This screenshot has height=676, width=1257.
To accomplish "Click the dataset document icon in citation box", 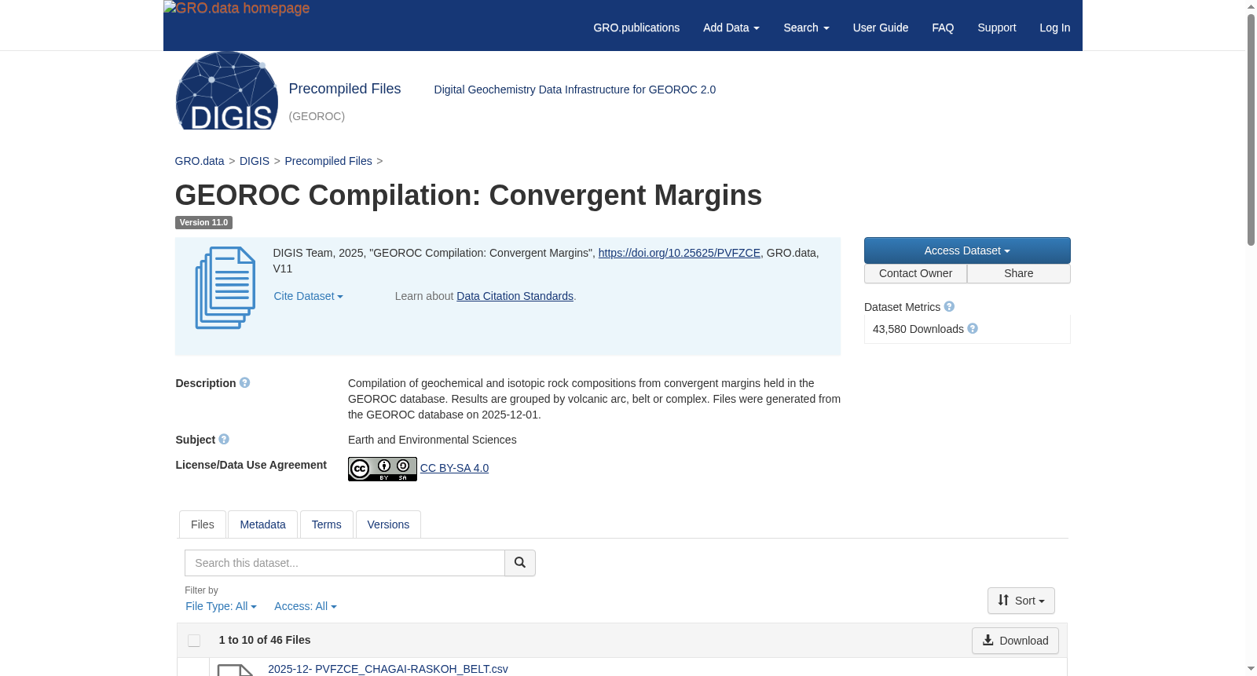I will pyautogui.click(x=225, y=287).
